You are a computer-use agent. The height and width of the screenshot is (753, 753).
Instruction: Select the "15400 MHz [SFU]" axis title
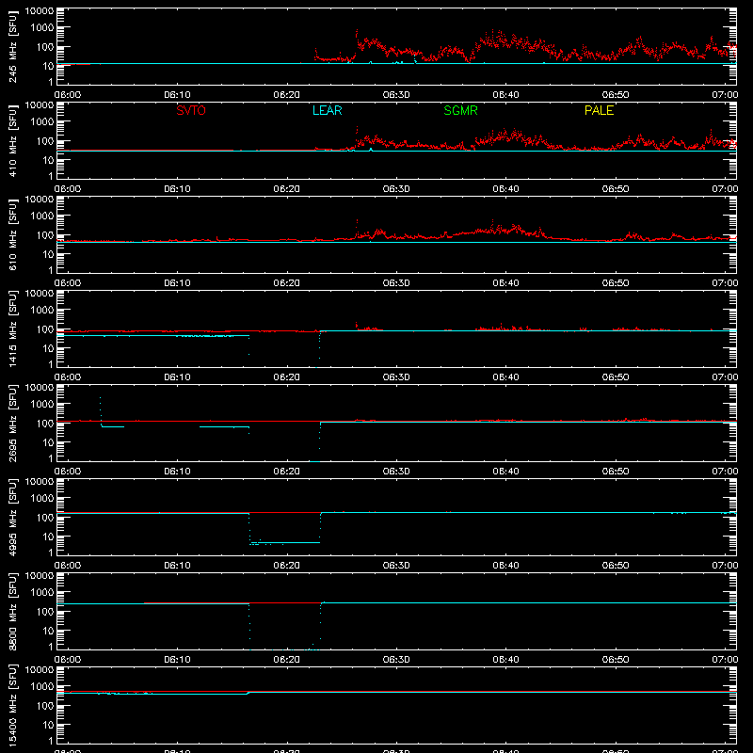pos(13,705)
